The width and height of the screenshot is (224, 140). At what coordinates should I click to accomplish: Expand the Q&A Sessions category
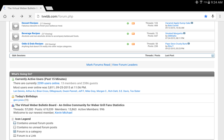pos(213,55)
